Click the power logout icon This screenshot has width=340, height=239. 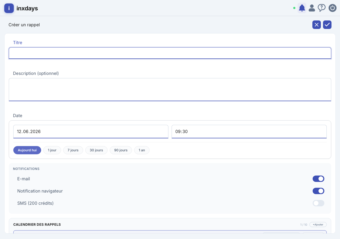click(x=333, y=8)
